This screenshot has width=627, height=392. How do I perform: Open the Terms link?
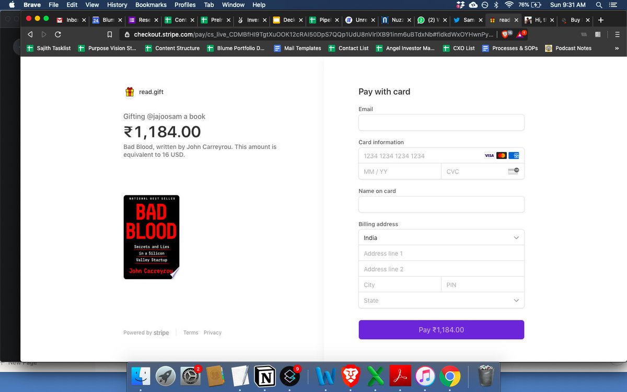click(191, 332)
